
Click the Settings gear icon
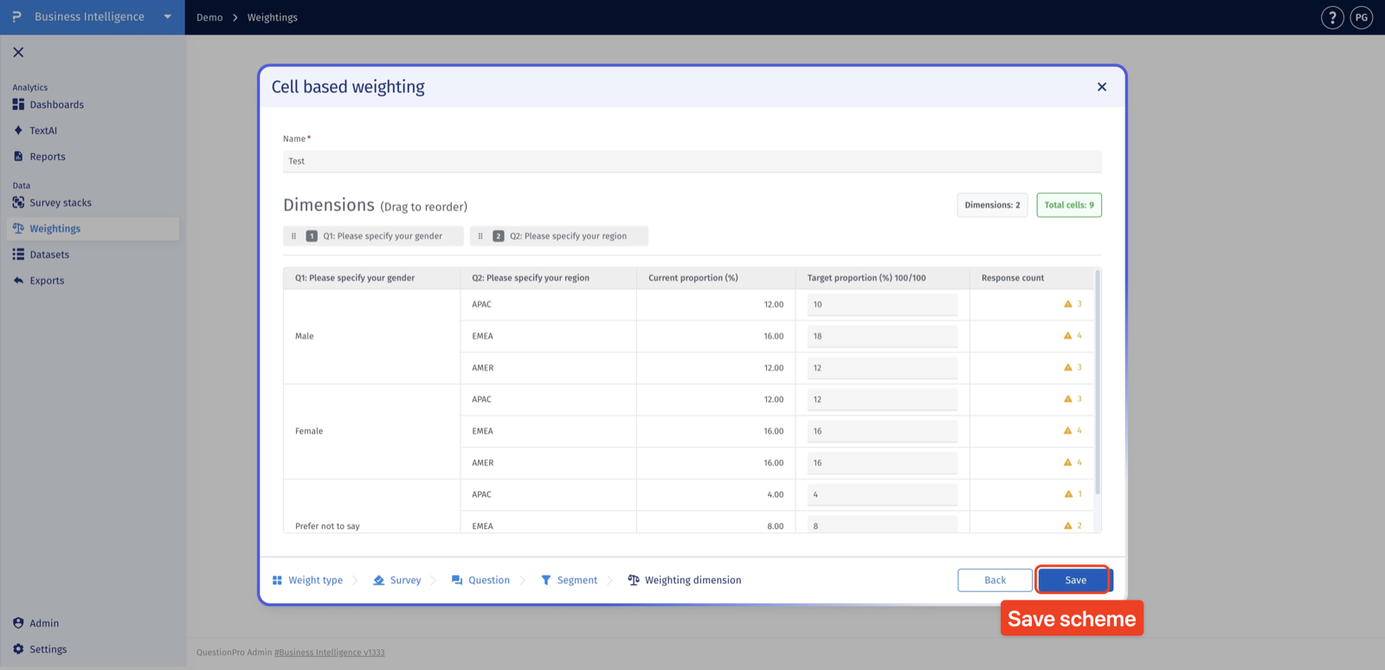coord(18,649)
